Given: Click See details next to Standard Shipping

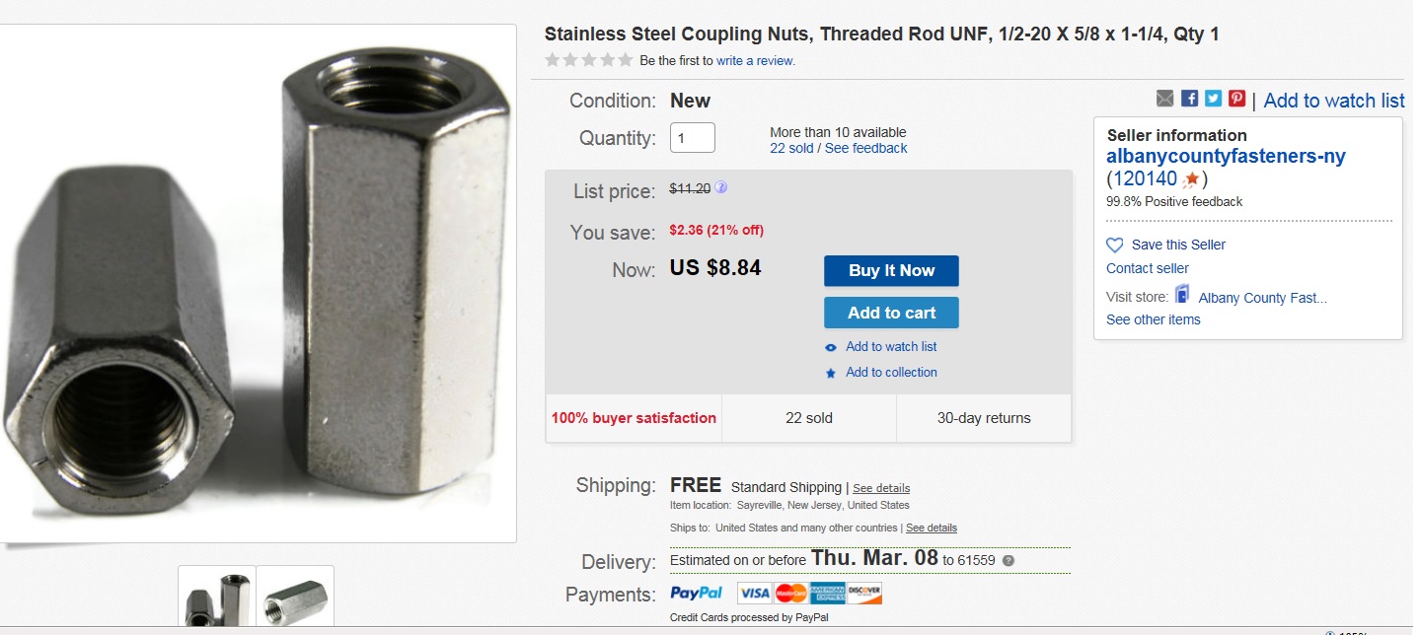Looking at the screenshot, I should [x=881, y=488].
